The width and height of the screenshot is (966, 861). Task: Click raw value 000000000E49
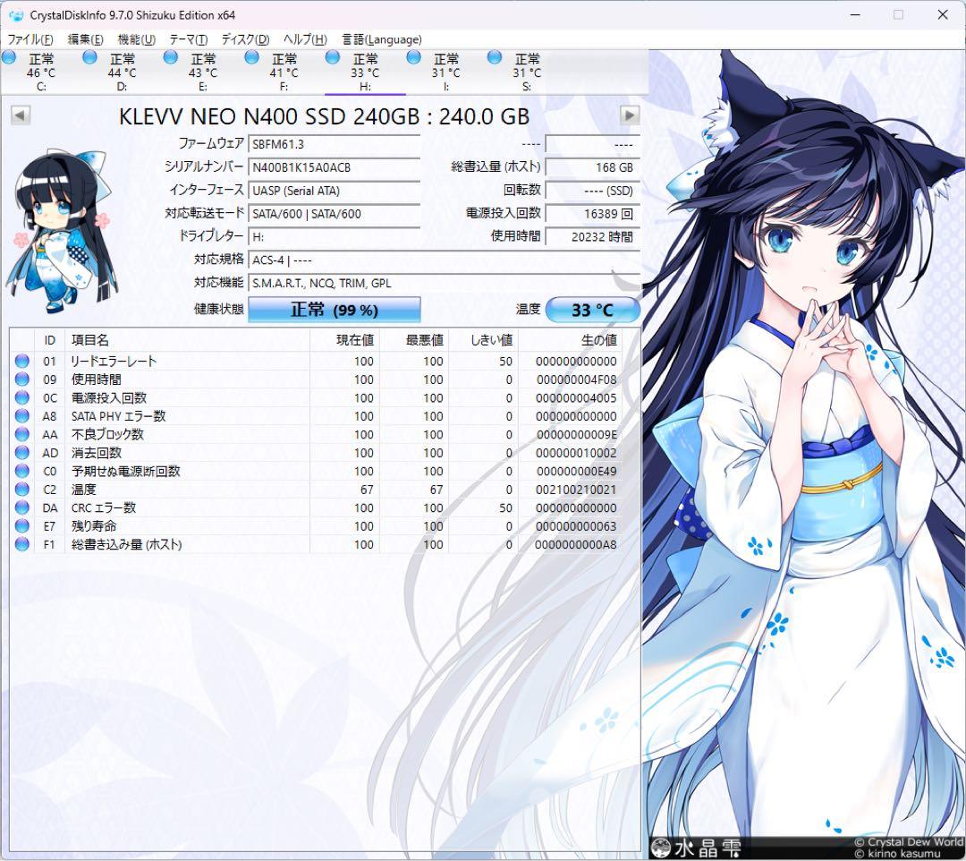pos(576,472)
